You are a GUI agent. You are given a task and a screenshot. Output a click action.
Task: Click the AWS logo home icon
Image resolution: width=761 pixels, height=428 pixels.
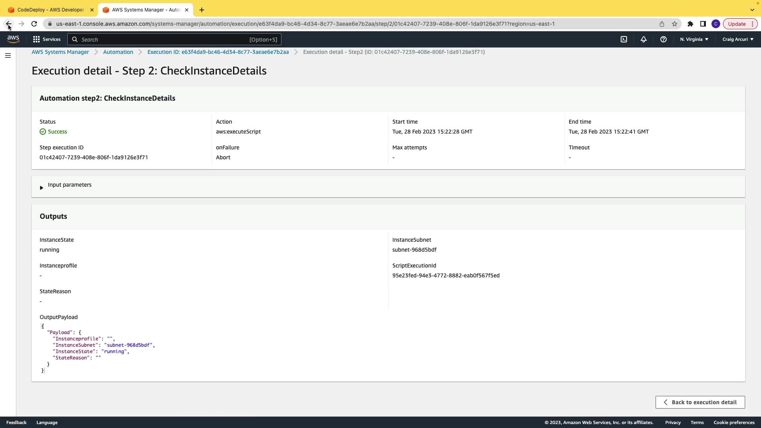(13, 39)
